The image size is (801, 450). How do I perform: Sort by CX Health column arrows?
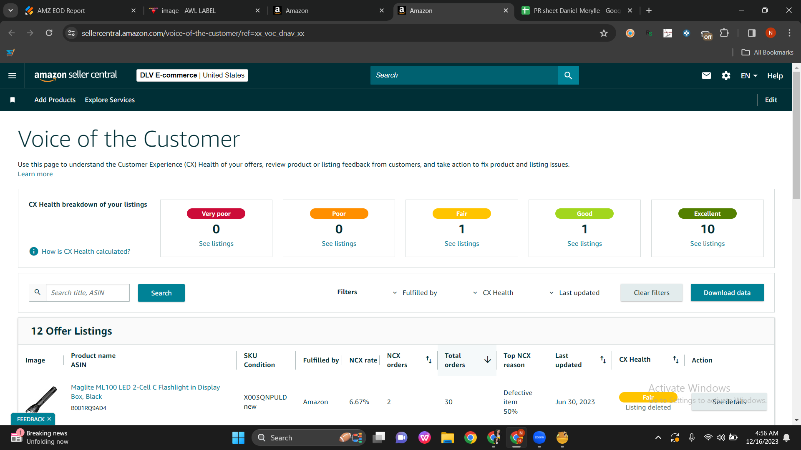(x=675, y=360)
